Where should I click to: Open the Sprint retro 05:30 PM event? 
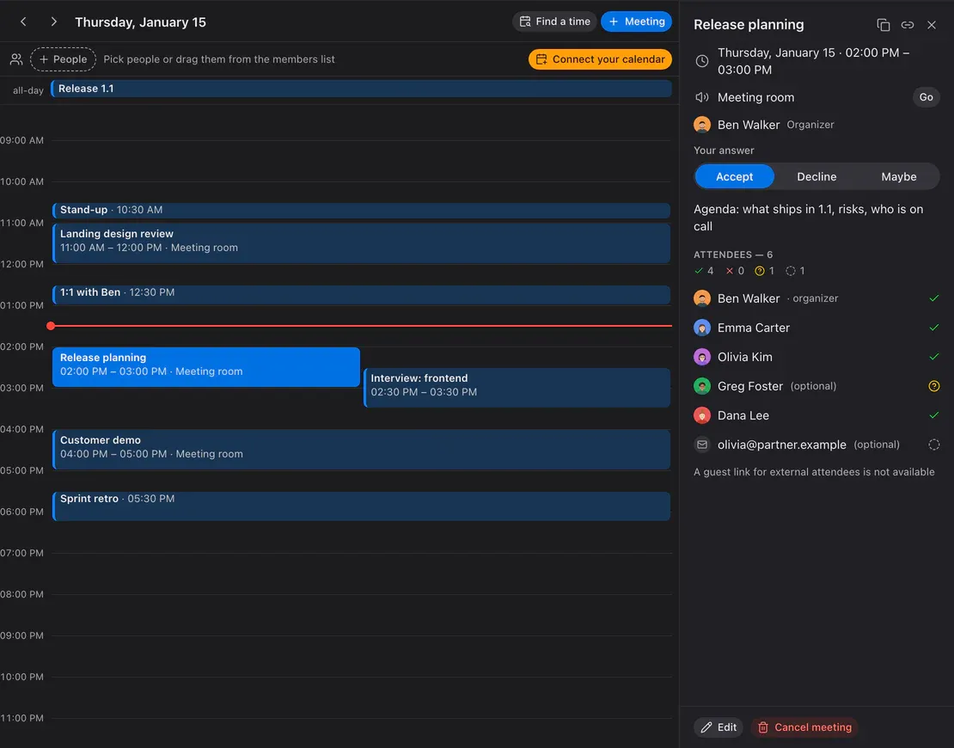click(361, 506)
